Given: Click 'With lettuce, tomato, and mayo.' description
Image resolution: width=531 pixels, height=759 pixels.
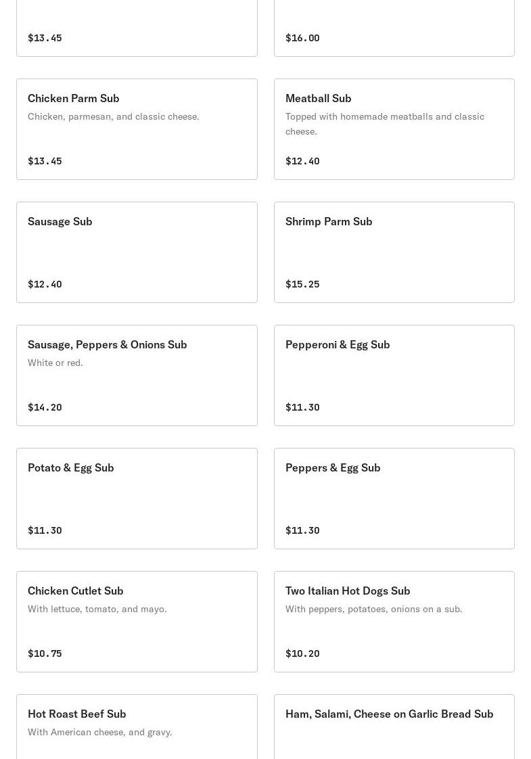Looking at the screenshot, I should coord(97,609).
